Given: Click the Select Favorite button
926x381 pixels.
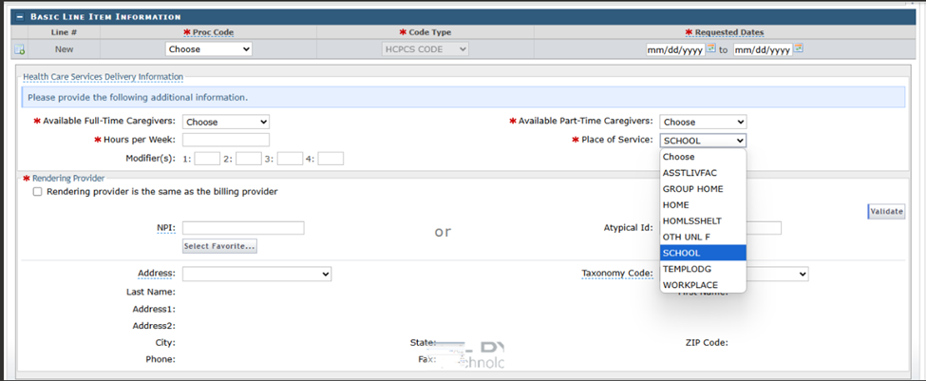Looking at the screenshot, I should tap(219, 246).
